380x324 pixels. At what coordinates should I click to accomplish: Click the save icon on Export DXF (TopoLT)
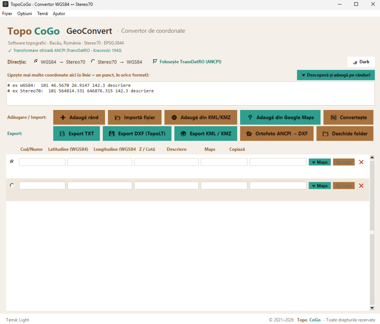pos(111,133)
